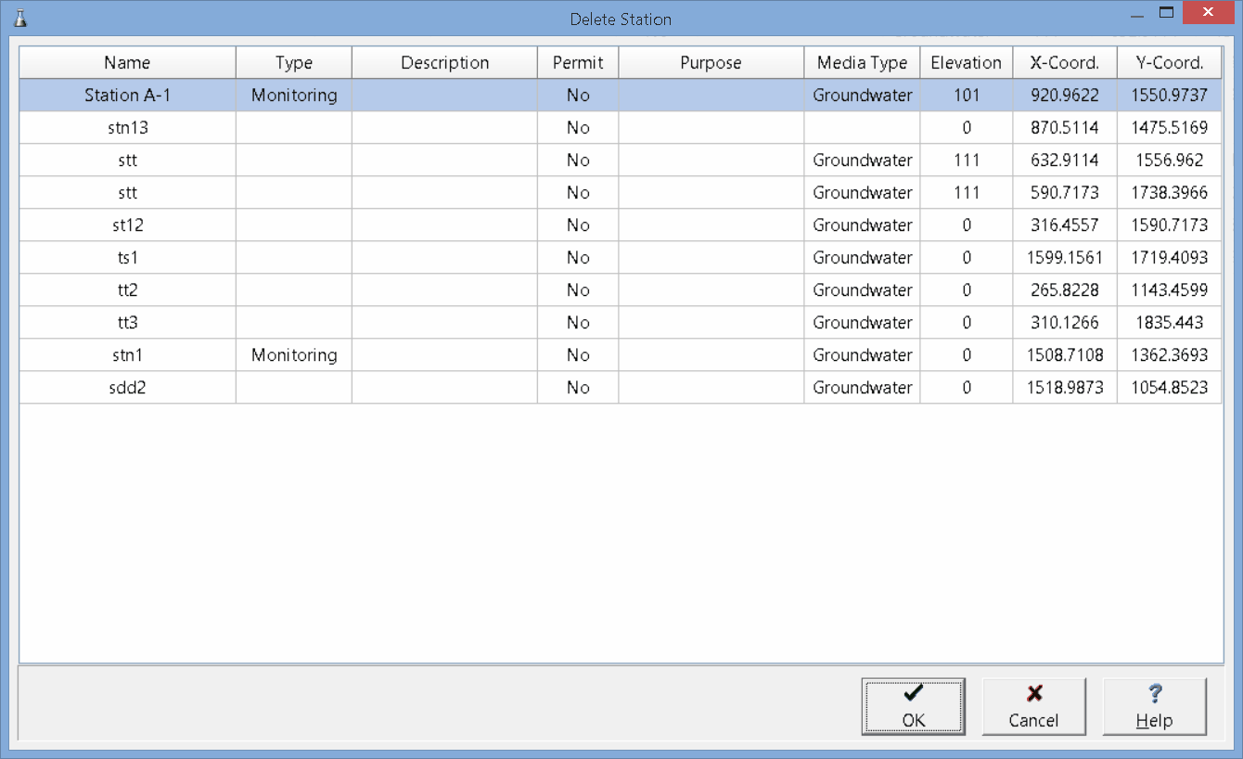Click X-Coord value 920.9622
This screenshot has width=1243, height=759.
1065,96
